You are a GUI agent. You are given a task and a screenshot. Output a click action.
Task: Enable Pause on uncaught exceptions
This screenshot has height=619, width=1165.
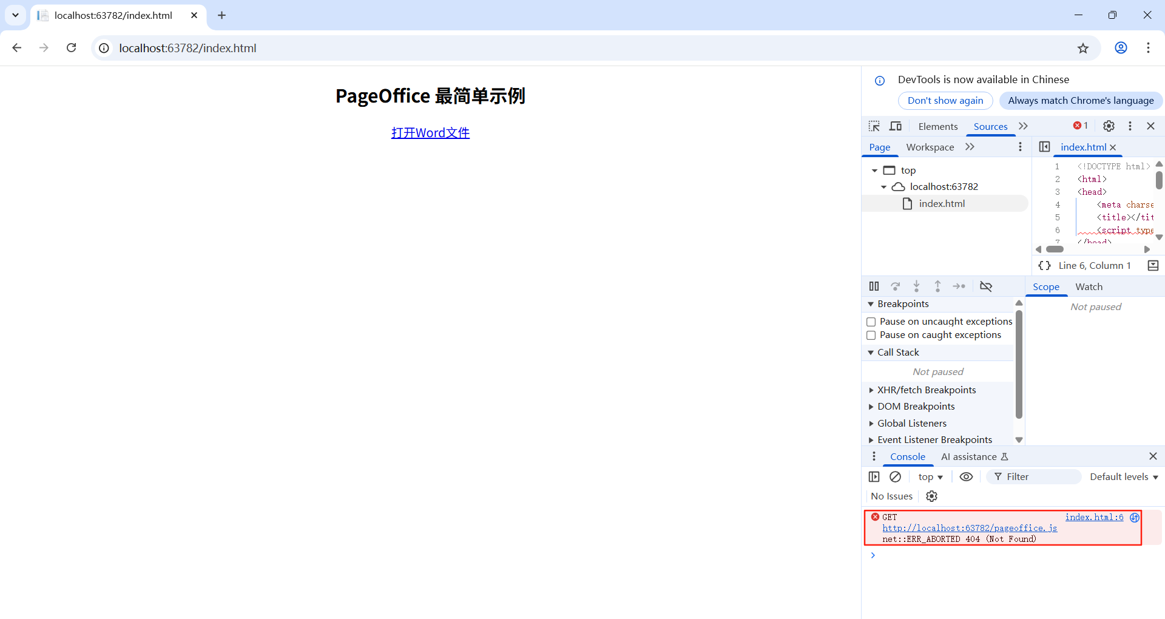point(871,322)
